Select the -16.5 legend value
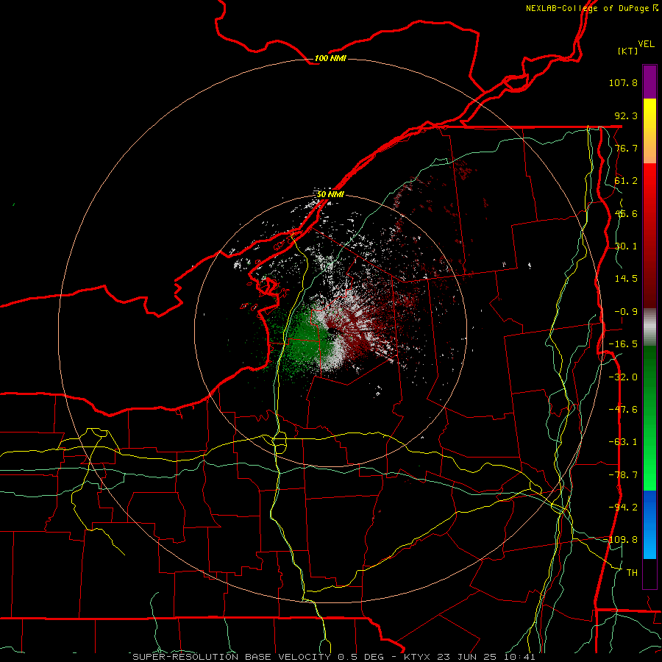This screenshot has width=662, height=662. 623,344
